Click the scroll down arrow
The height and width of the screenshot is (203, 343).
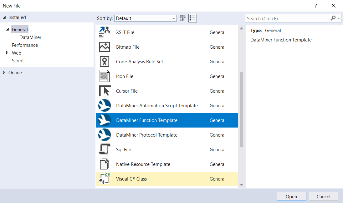(241, 185)
